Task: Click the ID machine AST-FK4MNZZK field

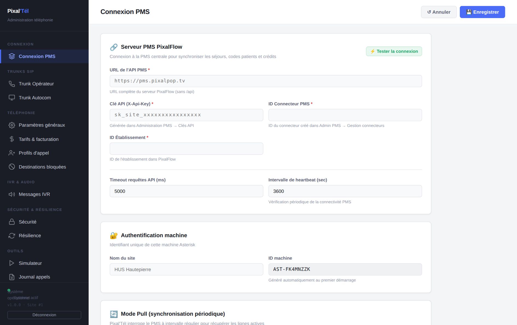Action: coord(345,269)
